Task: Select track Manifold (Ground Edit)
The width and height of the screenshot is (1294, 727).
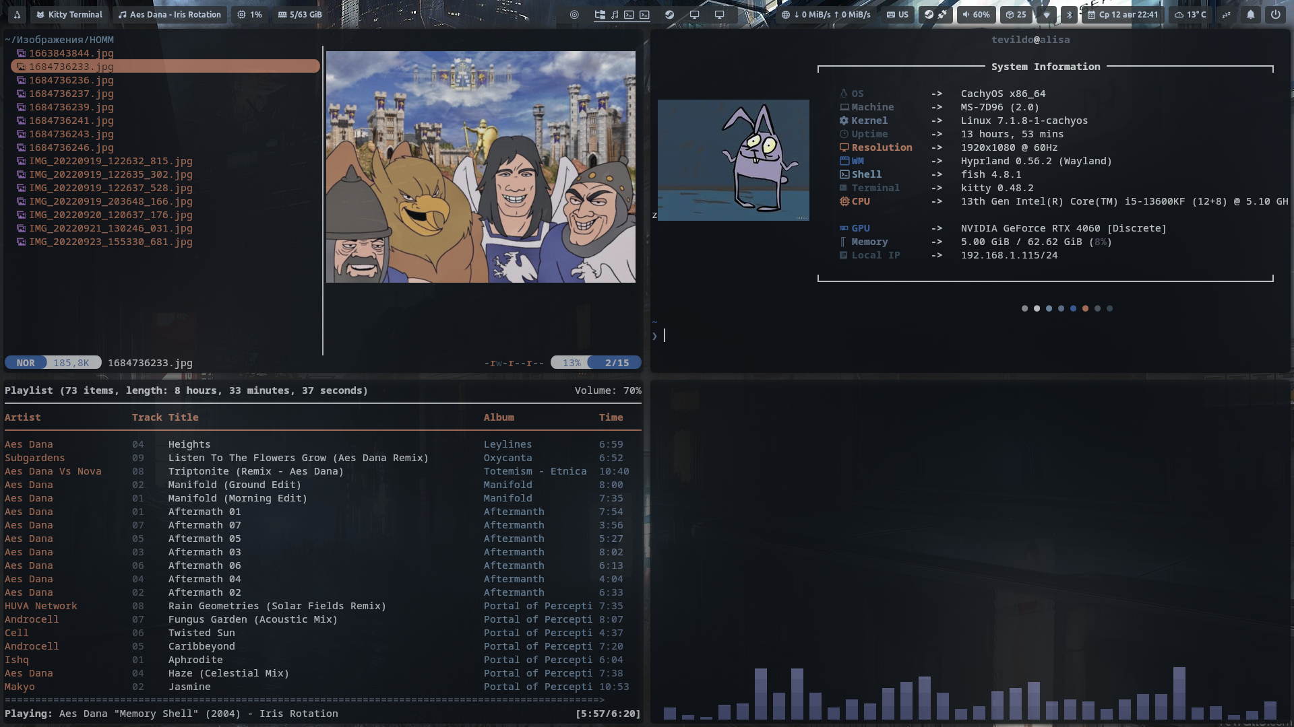Action: coord(323,485)
